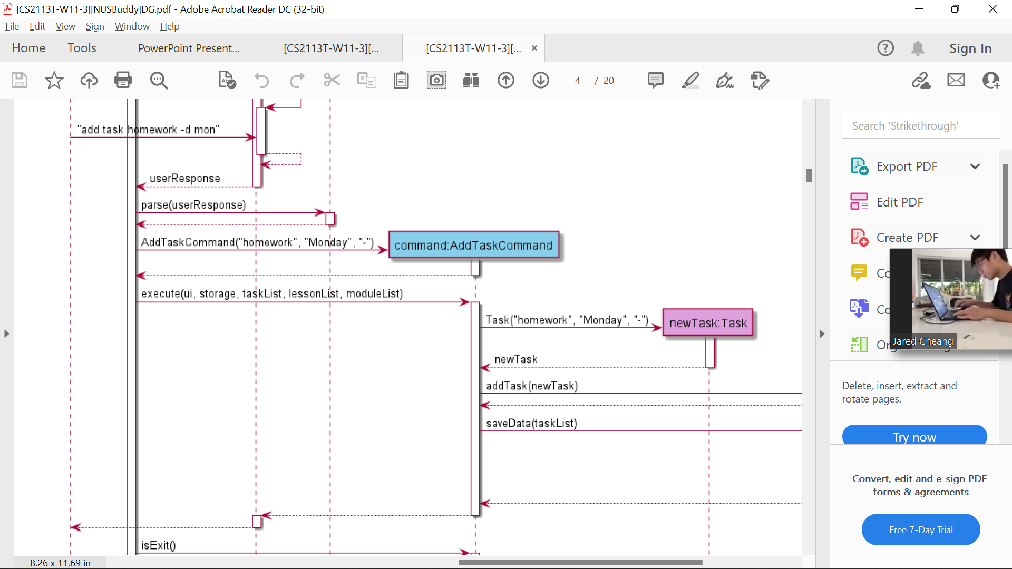1012x569 pixels.
Task: Collapse the right tools pane arrow
Action: [822, 333]
